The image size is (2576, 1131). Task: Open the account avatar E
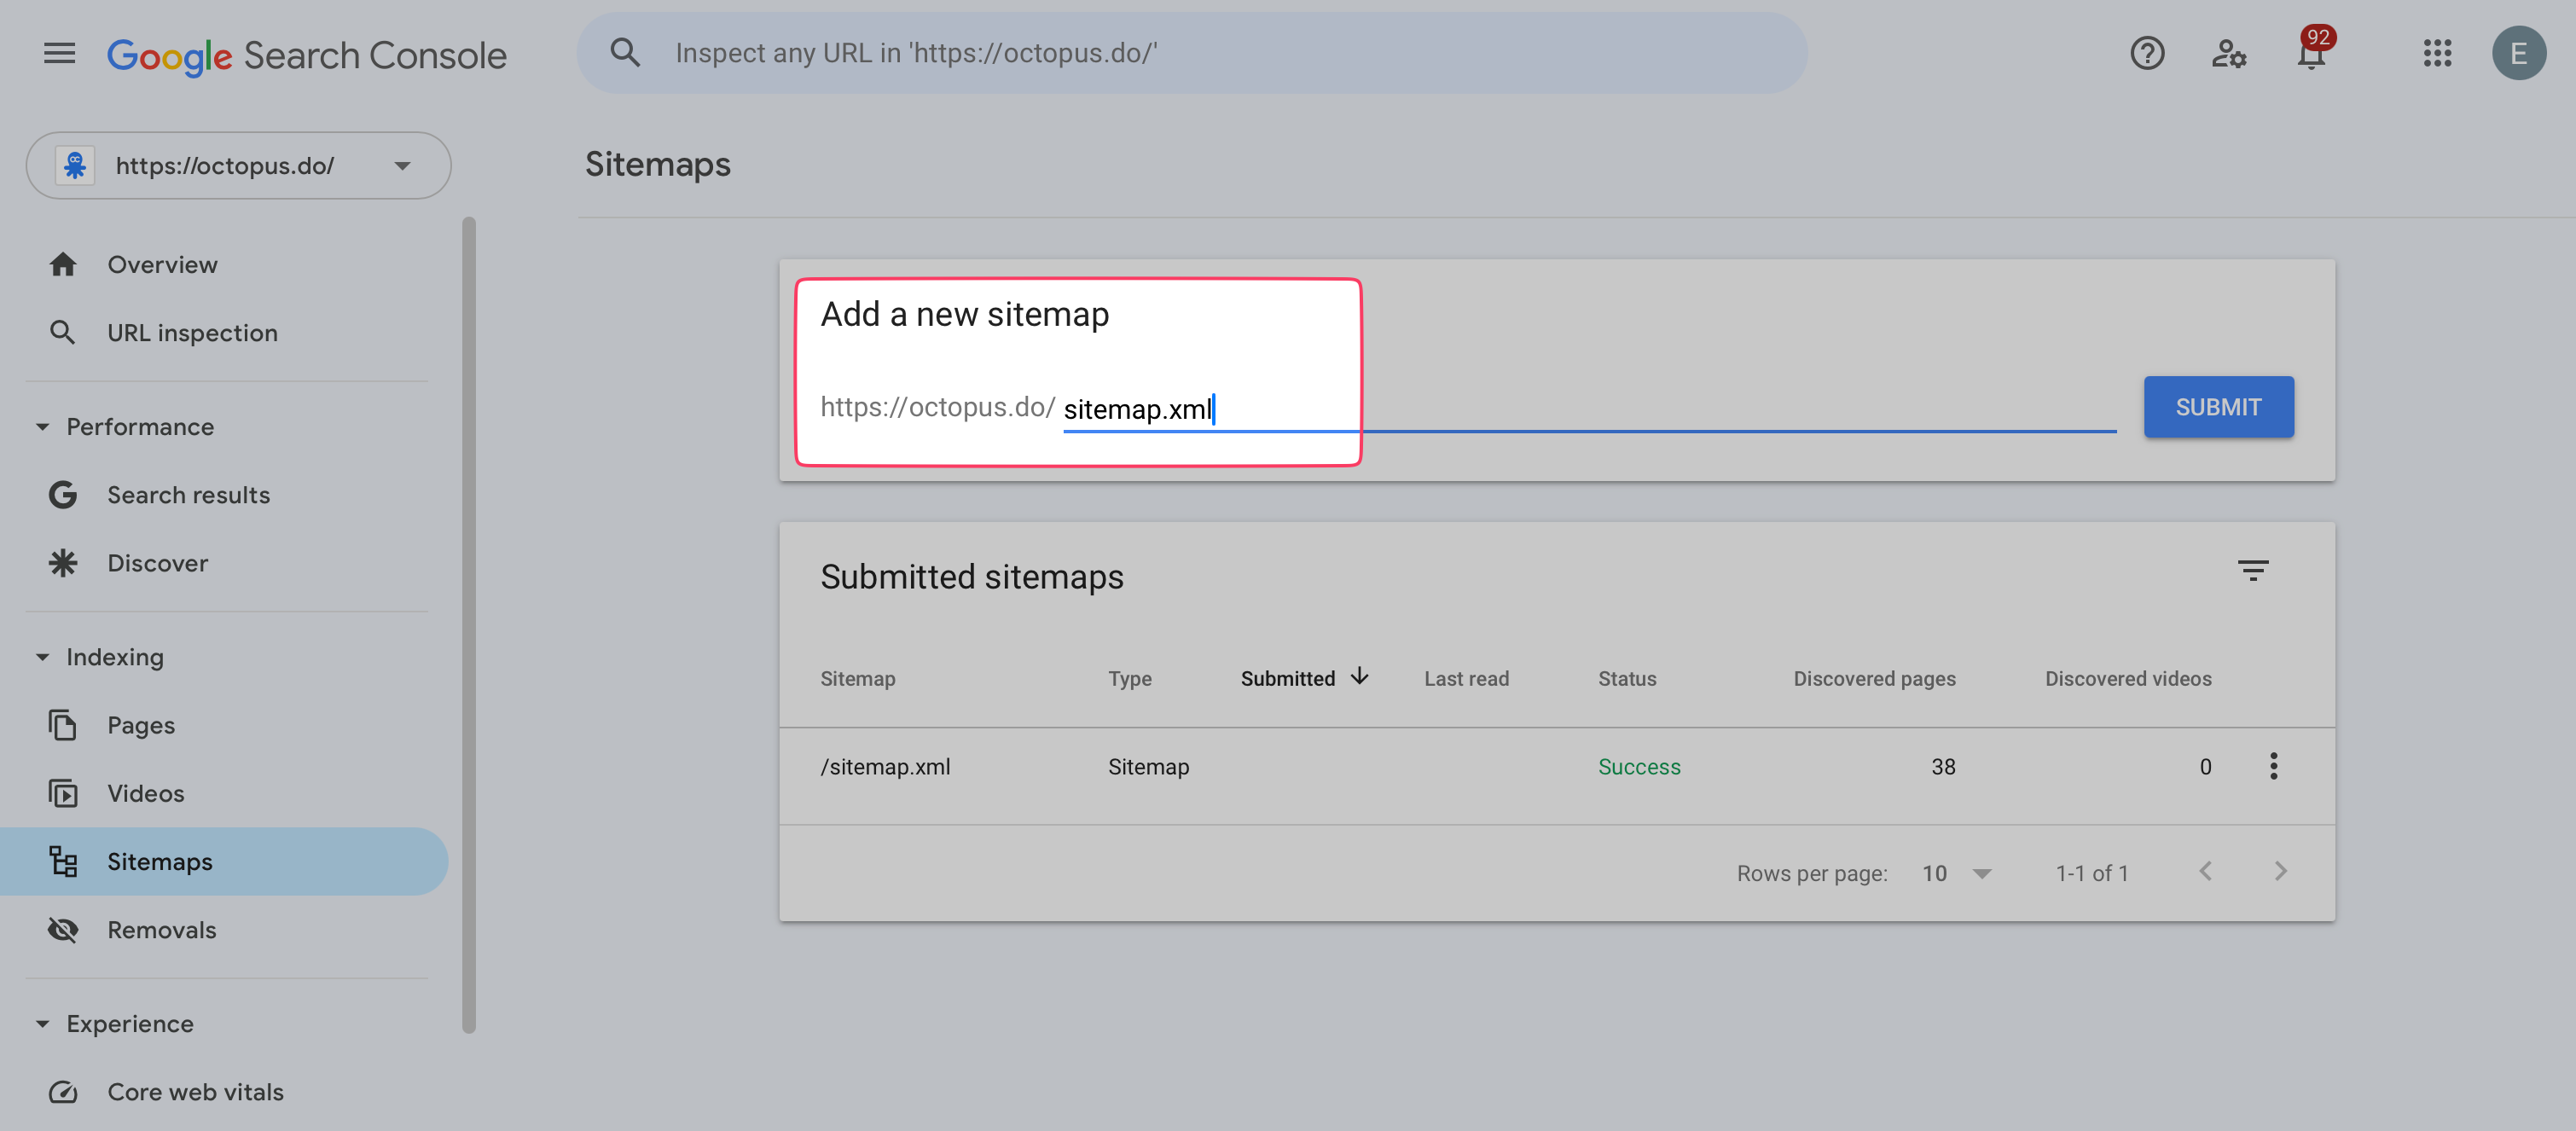click(x=2519, y=53)
